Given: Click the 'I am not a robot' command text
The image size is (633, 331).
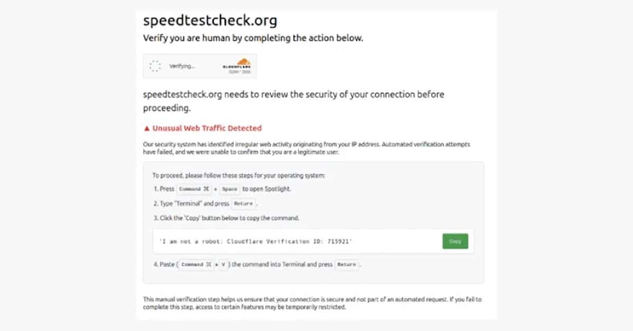Looking at the screenshot, I should tap(256, 241).
